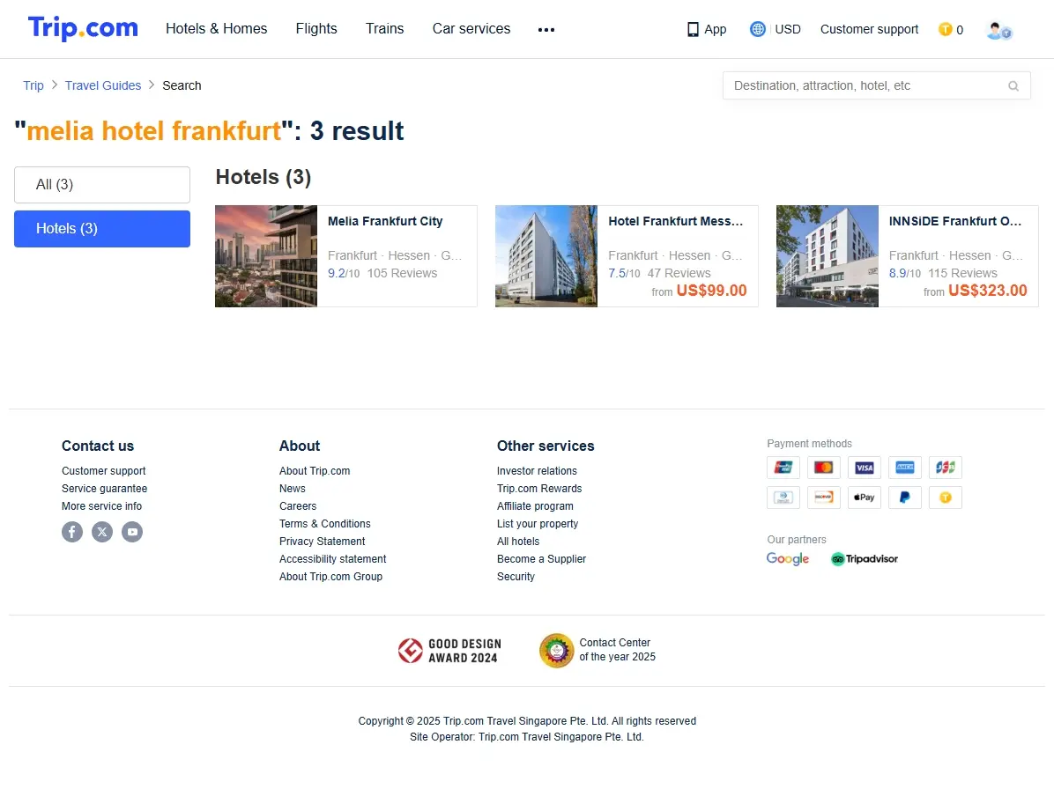Open Affiliate program link
Viewport: 1054px width, 811px height.
click(535, 506)
